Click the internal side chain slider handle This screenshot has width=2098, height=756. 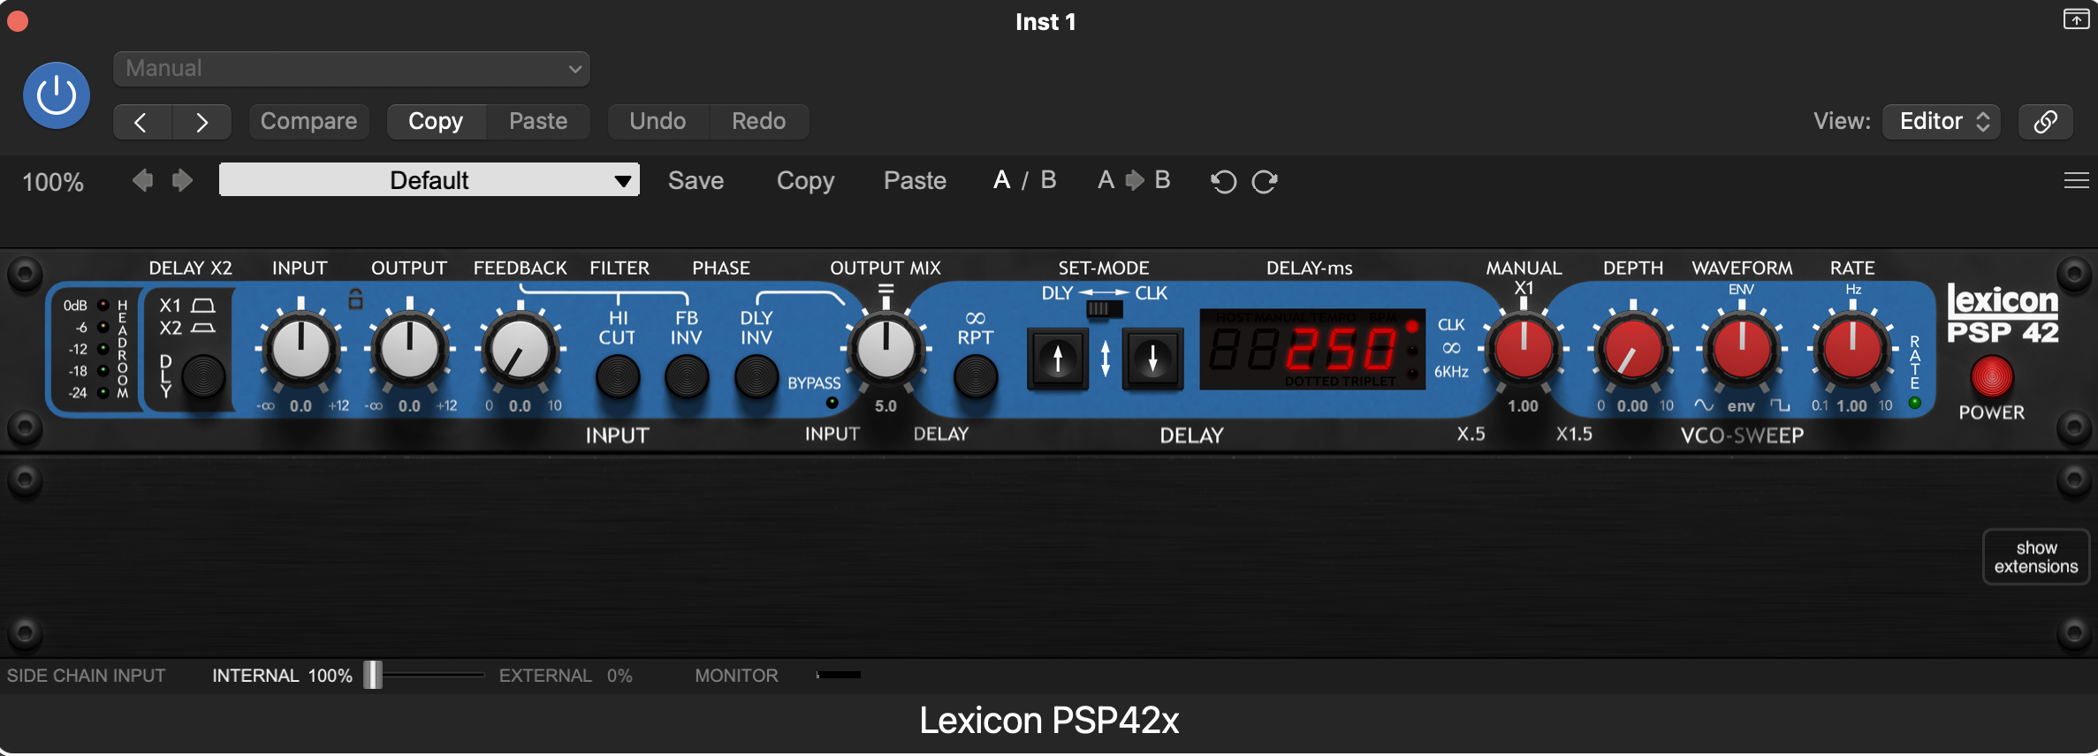click(x=373, y=675)
